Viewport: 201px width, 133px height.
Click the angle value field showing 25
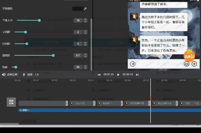(78, 67)
